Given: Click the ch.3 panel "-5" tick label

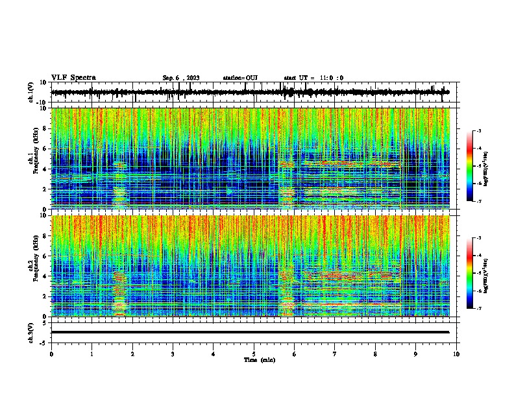Looking at the screenshot, I should pyautogui.click(x=44, y=343).
